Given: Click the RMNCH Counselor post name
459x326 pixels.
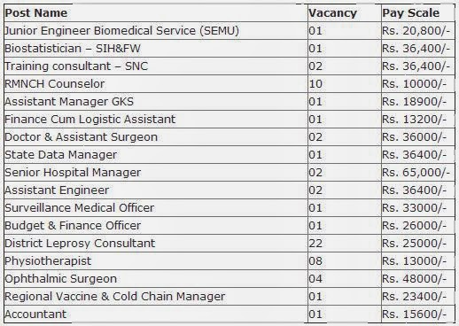Looking at the screenshot, I should pos(55,84).
